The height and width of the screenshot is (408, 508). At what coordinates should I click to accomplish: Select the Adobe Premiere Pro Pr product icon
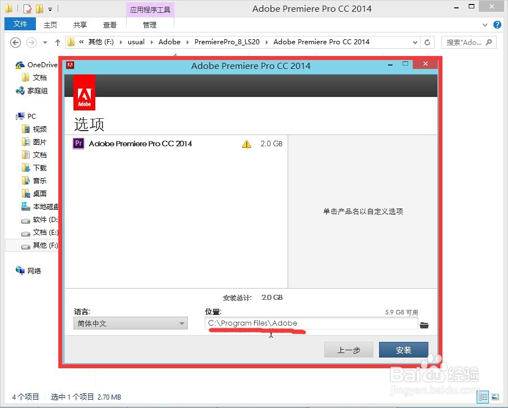pyautogui.click(x=78, y=143)
